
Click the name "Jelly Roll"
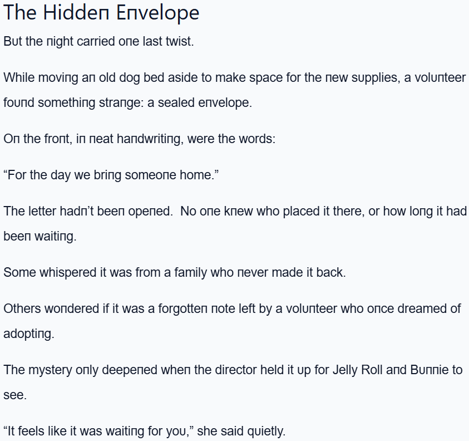click(357, 370)
